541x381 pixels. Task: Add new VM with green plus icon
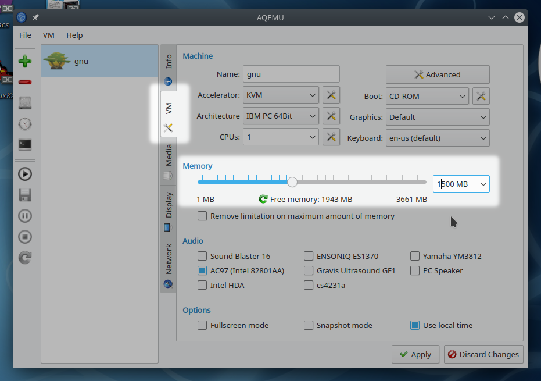click(x=25, y=61)
